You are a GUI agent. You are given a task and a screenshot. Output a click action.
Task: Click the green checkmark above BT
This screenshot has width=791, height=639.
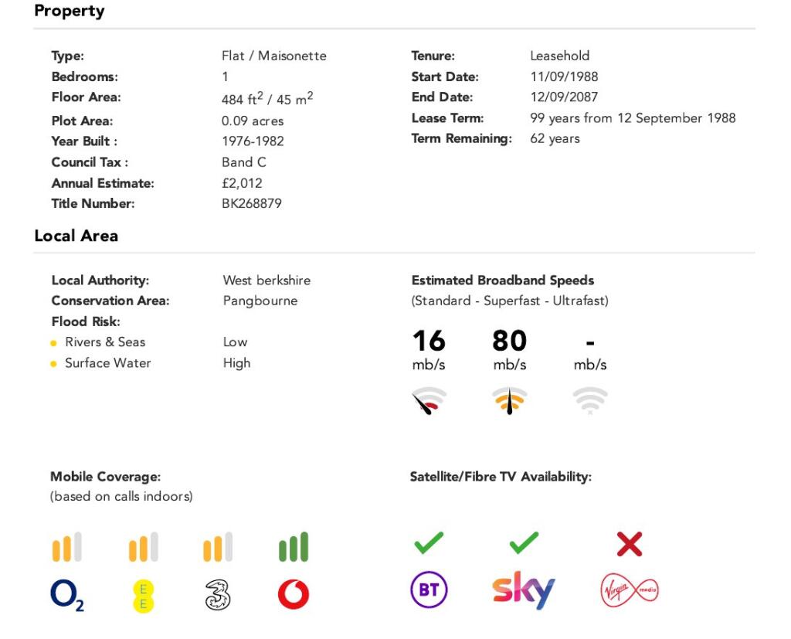pos(429,543)
